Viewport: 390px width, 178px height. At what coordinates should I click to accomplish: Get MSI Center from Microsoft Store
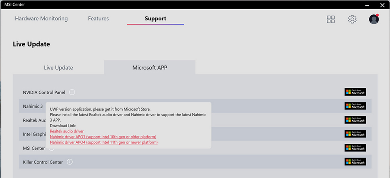(x=355, y=148)
